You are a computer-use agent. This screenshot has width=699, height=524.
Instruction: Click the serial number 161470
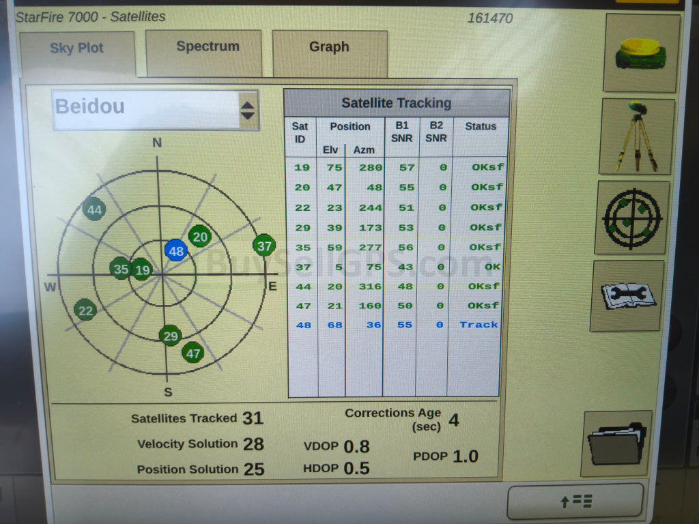(x=490, y=18)
